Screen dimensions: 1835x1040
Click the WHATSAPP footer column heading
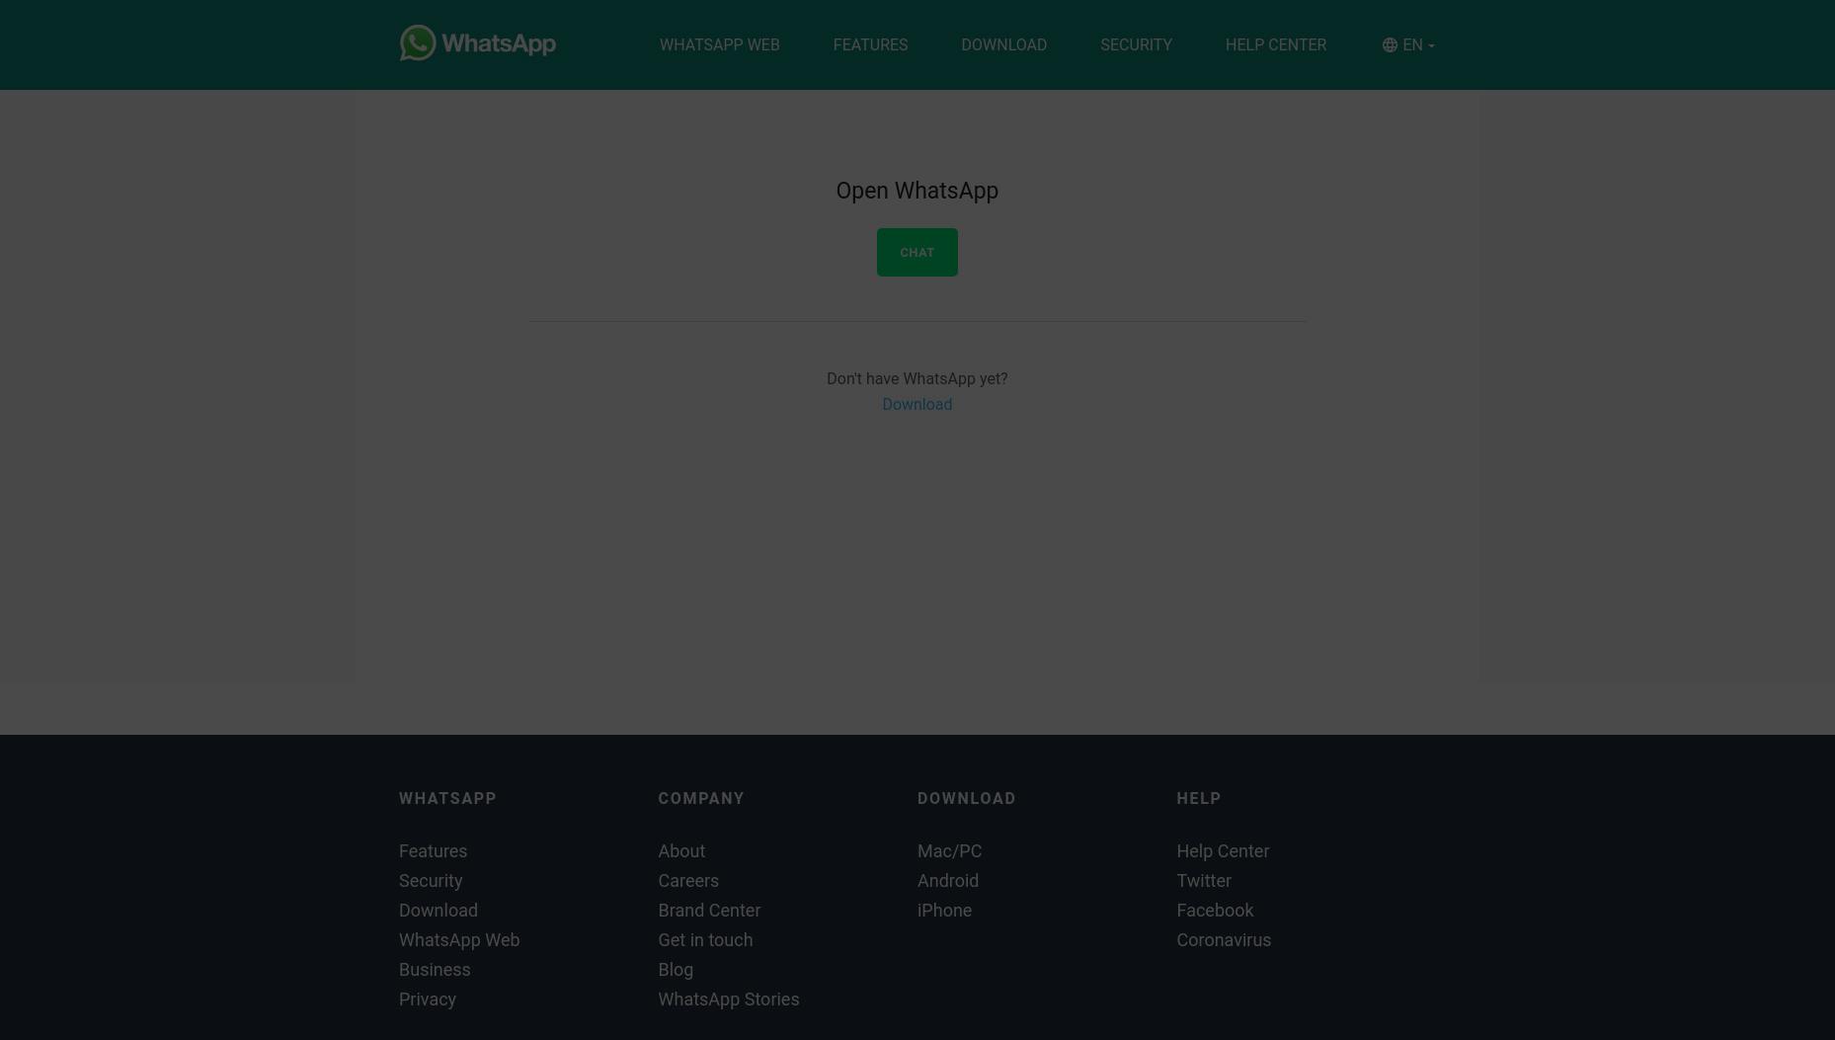447,798
